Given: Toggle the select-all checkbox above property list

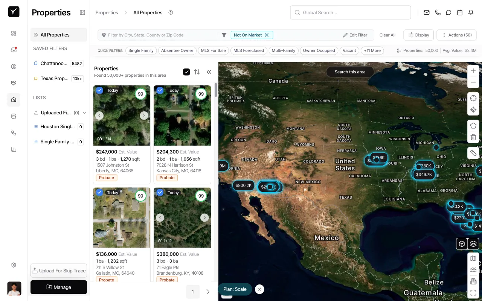Looking at the screenshot, I should point(186,72).
